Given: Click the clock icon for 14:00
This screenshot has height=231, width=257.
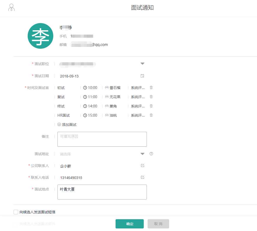Looking at the screenshot, I should point(85,106).
